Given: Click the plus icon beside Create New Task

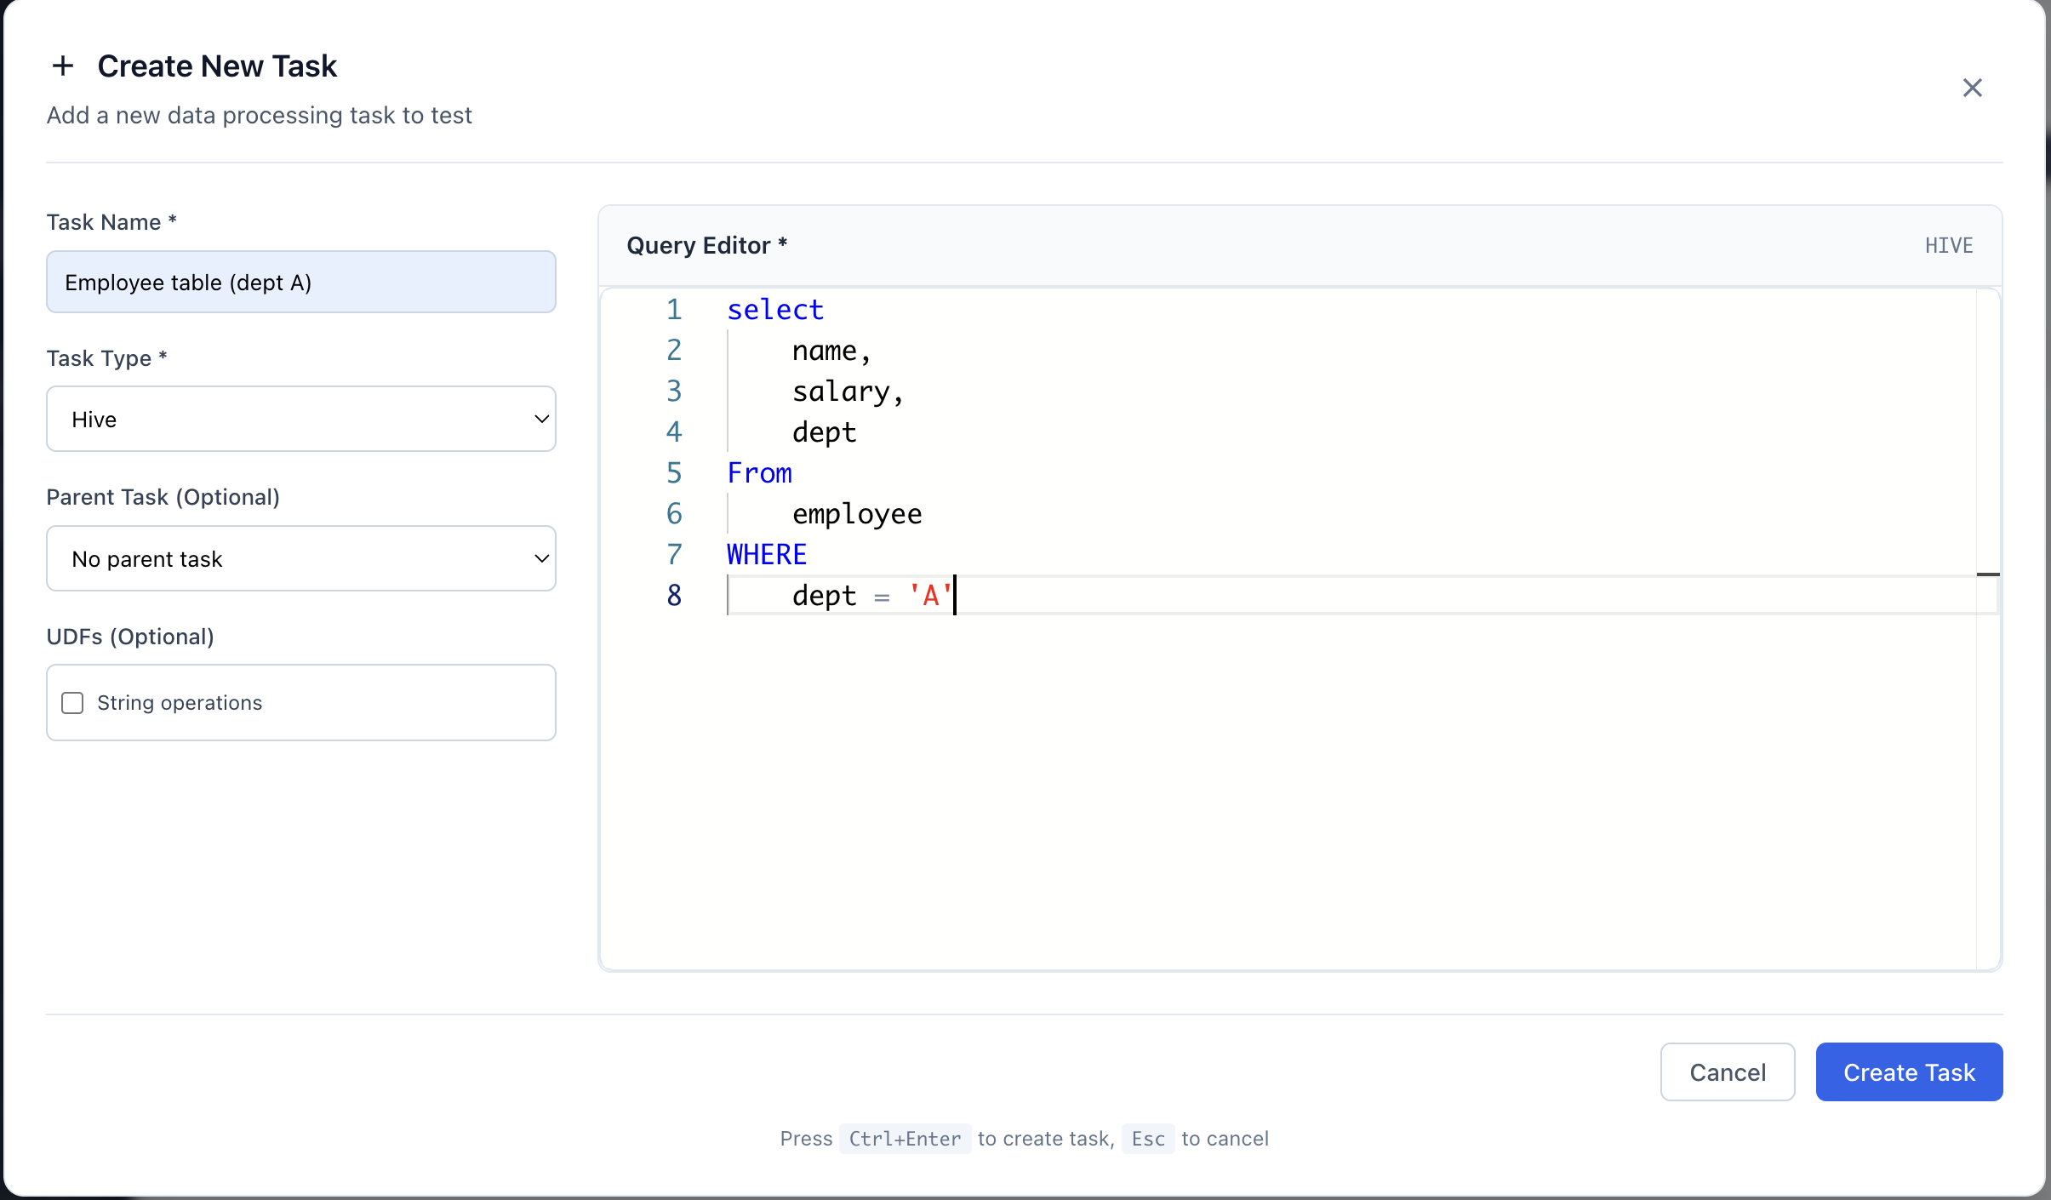Looking at the screenshot, I should coord(63,66).
